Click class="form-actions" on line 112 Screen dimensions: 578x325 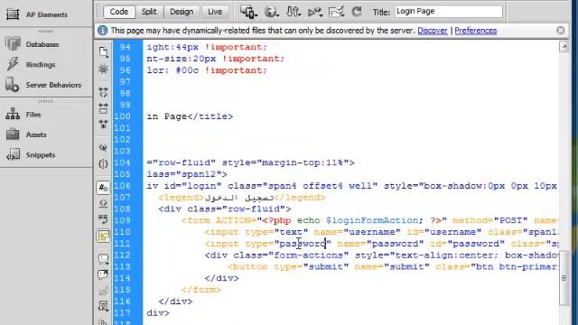[291, 255]
